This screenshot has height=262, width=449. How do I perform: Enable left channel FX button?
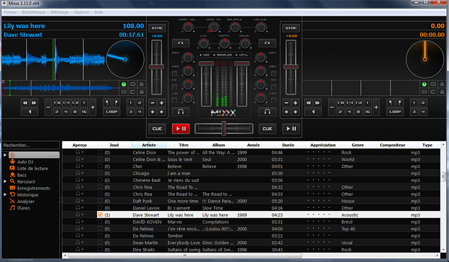point(181,43)
